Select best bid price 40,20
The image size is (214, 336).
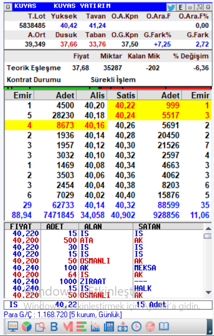[95, 105]
